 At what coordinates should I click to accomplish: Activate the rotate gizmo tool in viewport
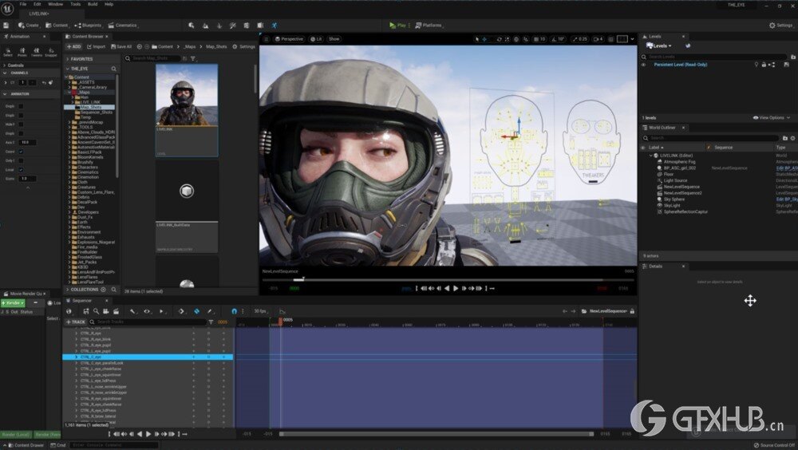[500, 38]
